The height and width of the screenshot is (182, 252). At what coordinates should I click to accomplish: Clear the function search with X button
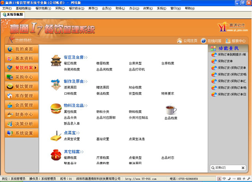(243, 168)
